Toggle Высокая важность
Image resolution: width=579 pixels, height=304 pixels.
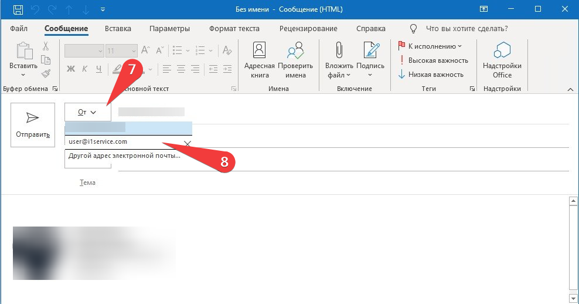pyautogui.click(x=433, y=60)
